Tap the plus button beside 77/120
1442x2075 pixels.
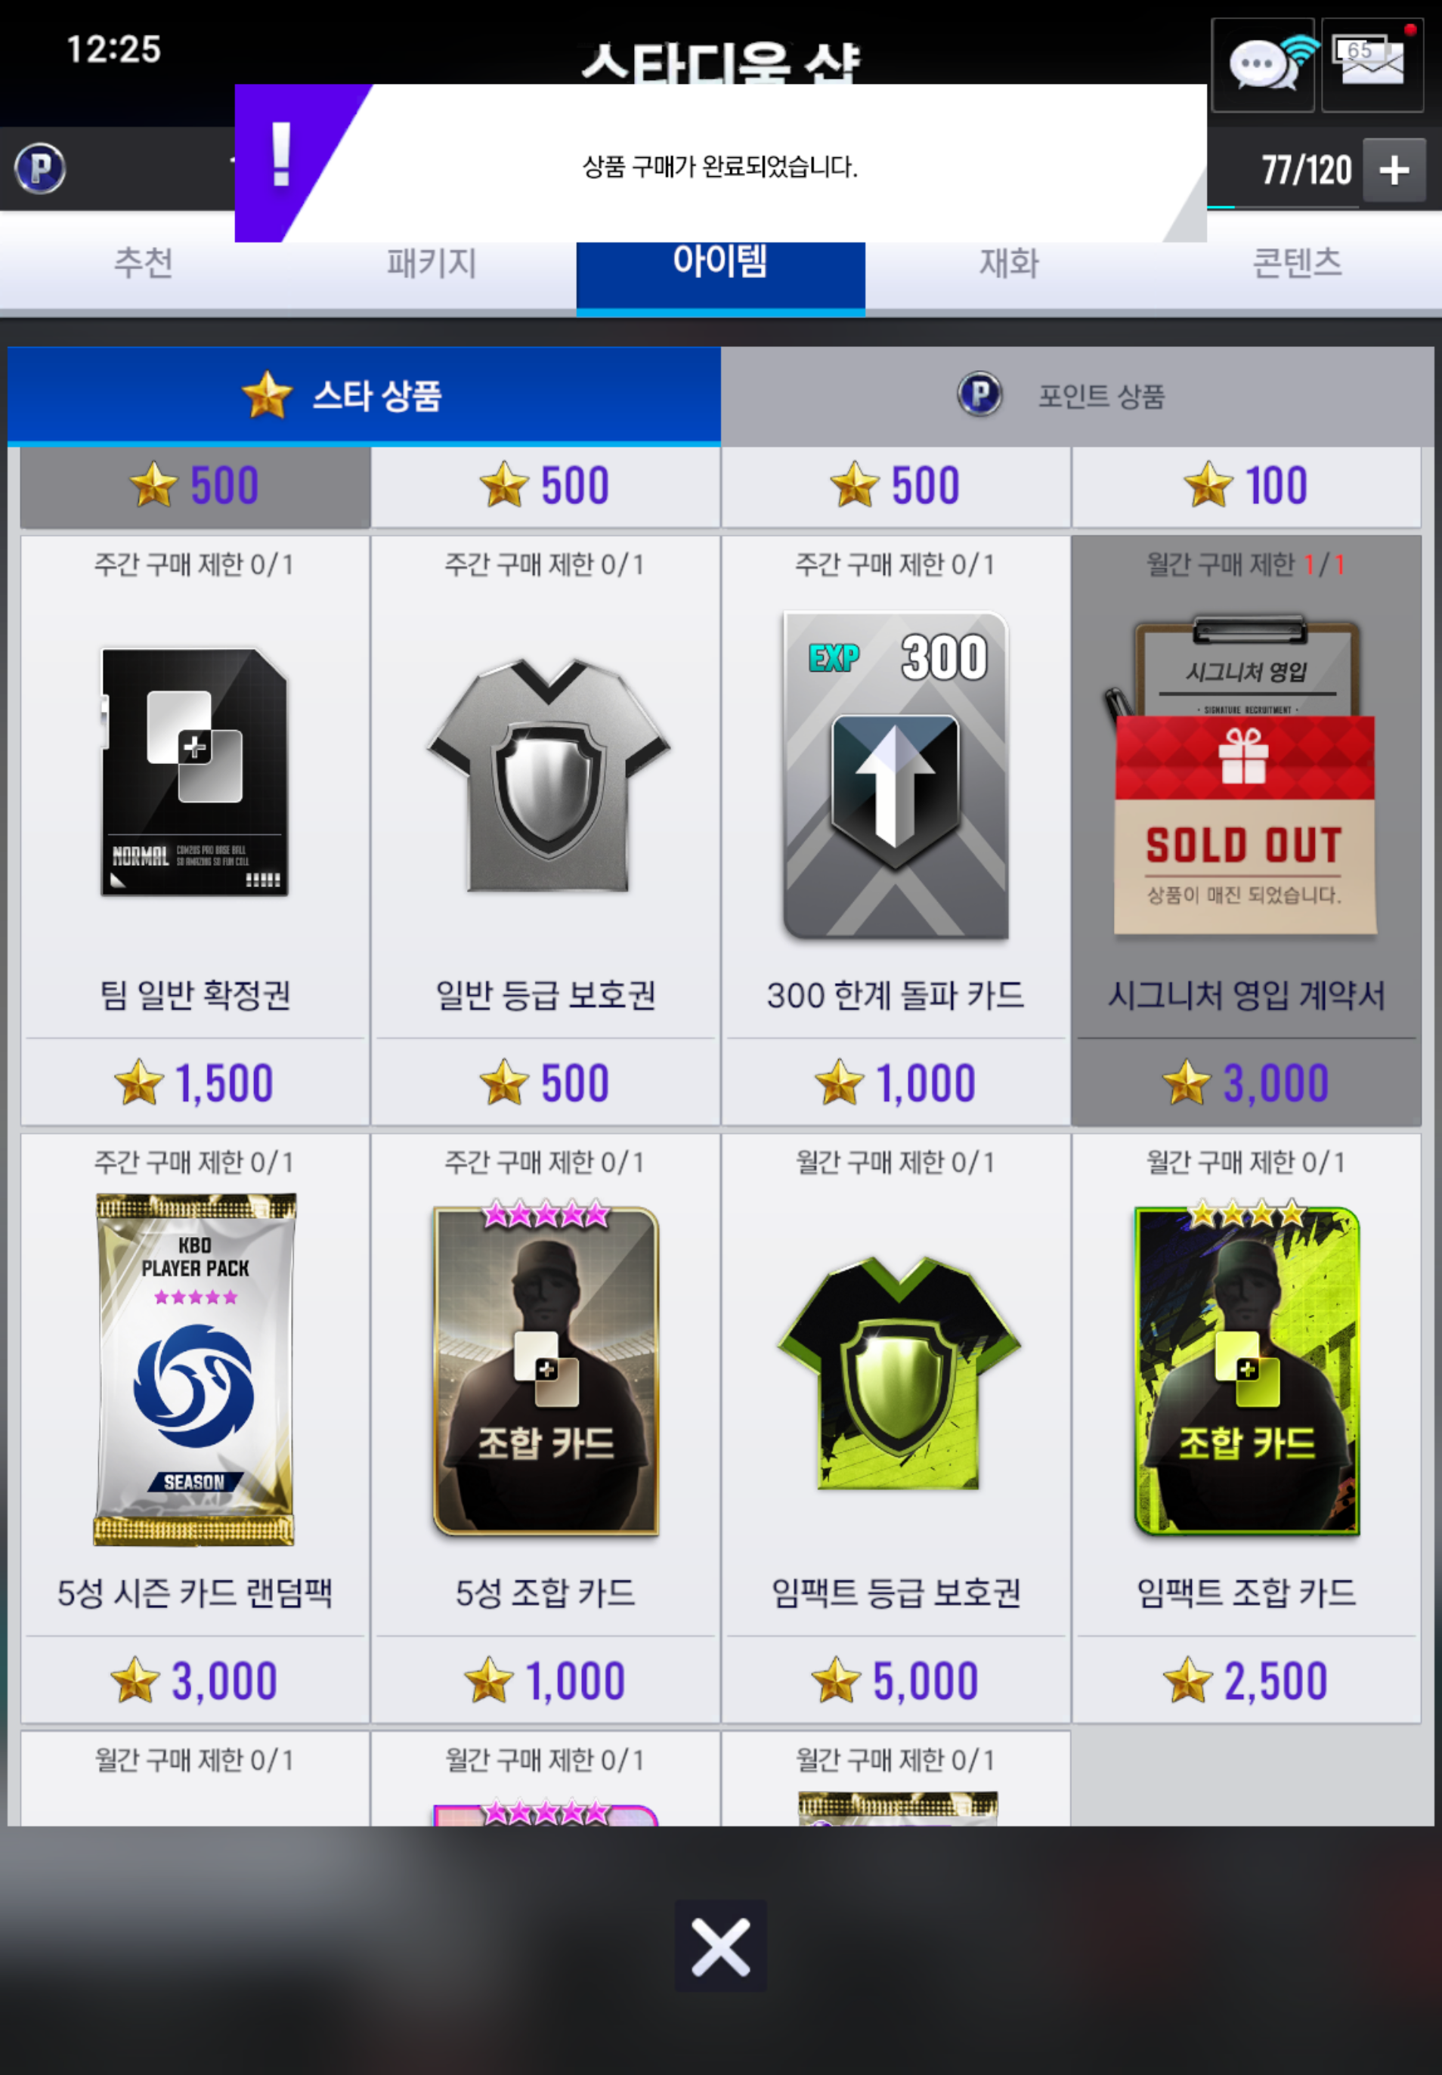[1393, 170]
